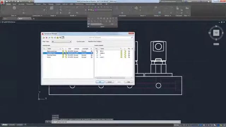This screenshot has width=226, height=127.
Task: Expand the Construction ribbon panel
Action: (x=37, y=16)
